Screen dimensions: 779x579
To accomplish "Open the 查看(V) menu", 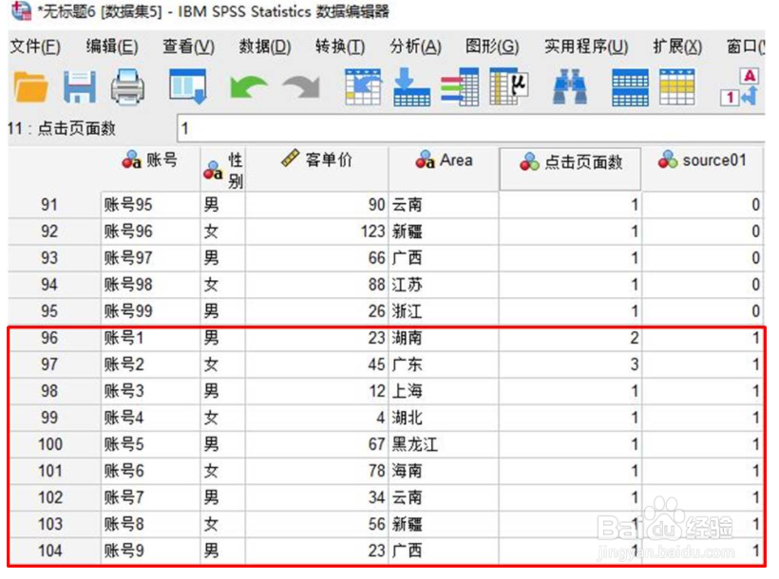I will coord(189,47).
